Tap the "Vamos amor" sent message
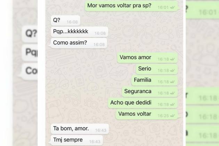This screenshot has height=146, width=219. 147,58
